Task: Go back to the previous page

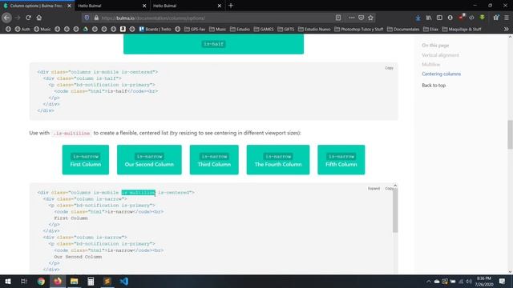Action: [x=6, y=18]
